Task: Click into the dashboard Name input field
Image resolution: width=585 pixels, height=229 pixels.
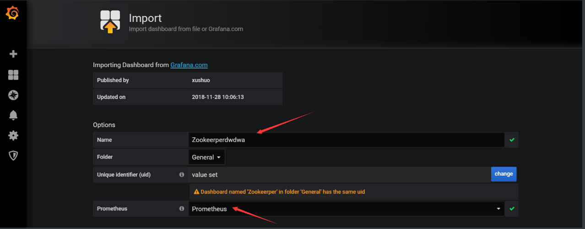Action: coord(346,140)
